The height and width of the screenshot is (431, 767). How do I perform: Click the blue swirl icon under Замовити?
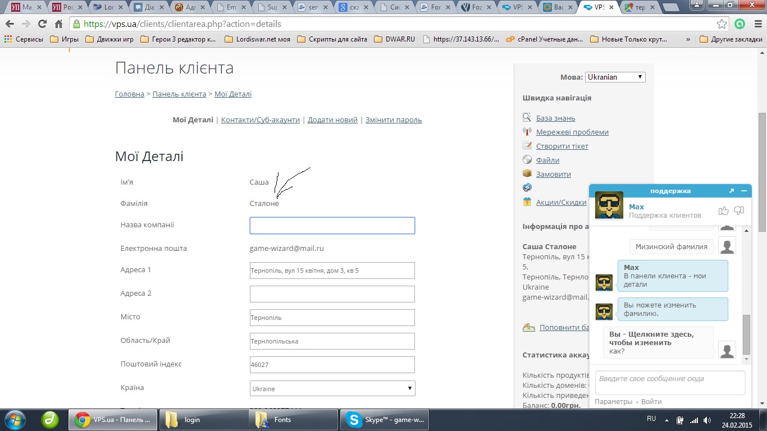(527, 187)
